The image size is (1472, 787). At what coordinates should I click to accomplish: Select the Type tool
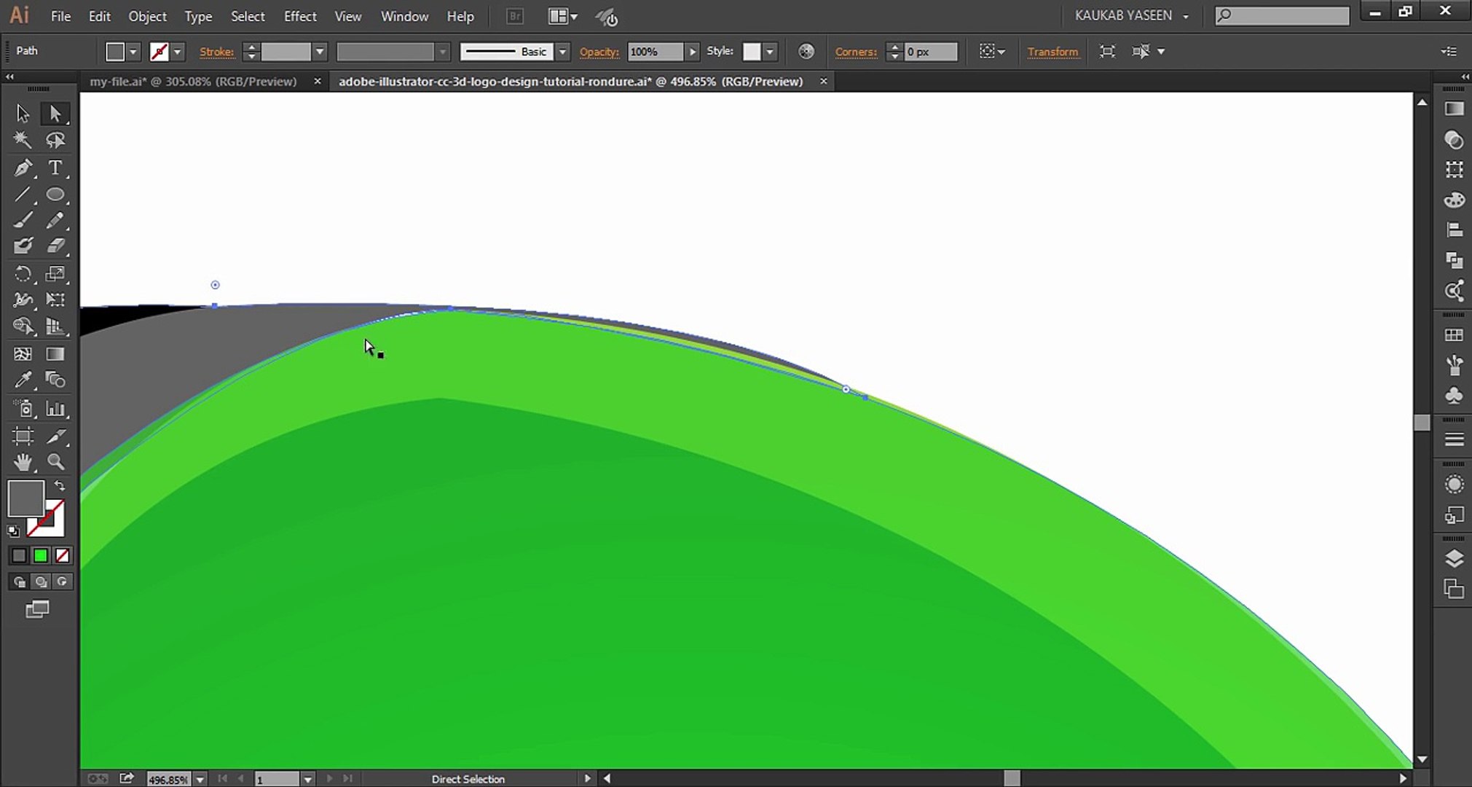tap(55, 168)
